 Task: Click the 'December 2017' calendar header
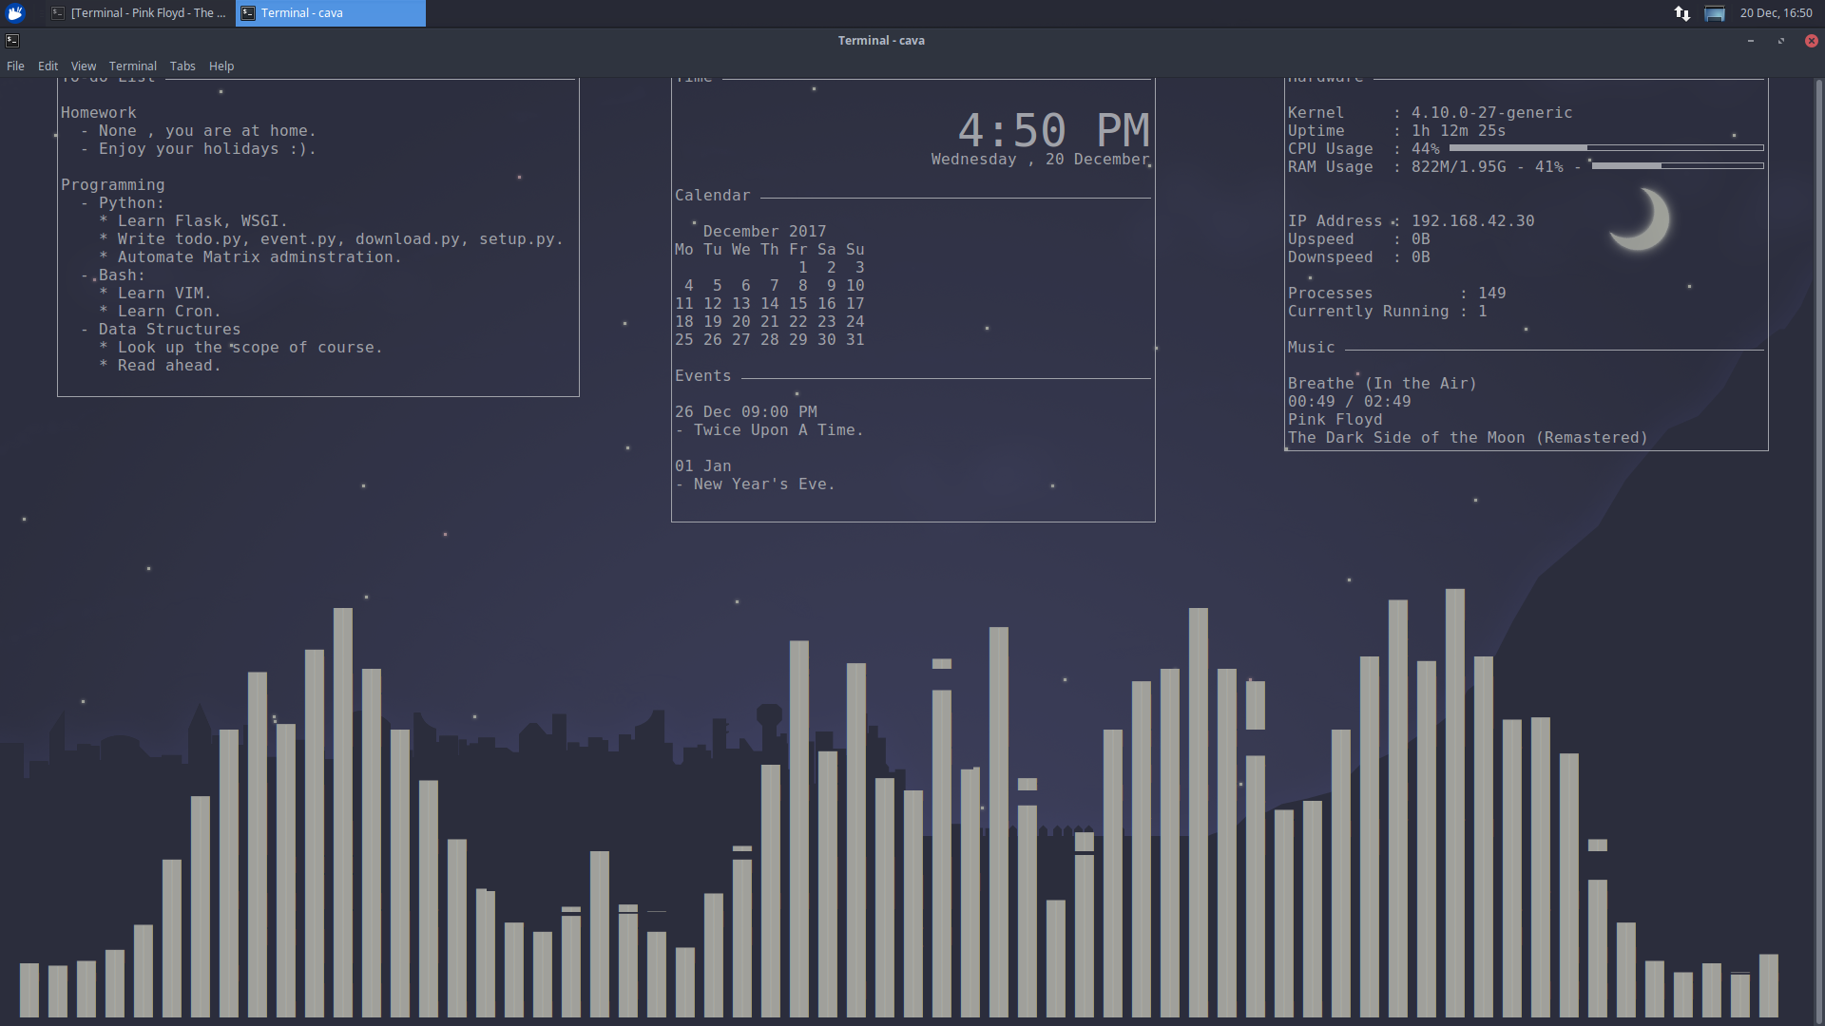tap(764, 231)
